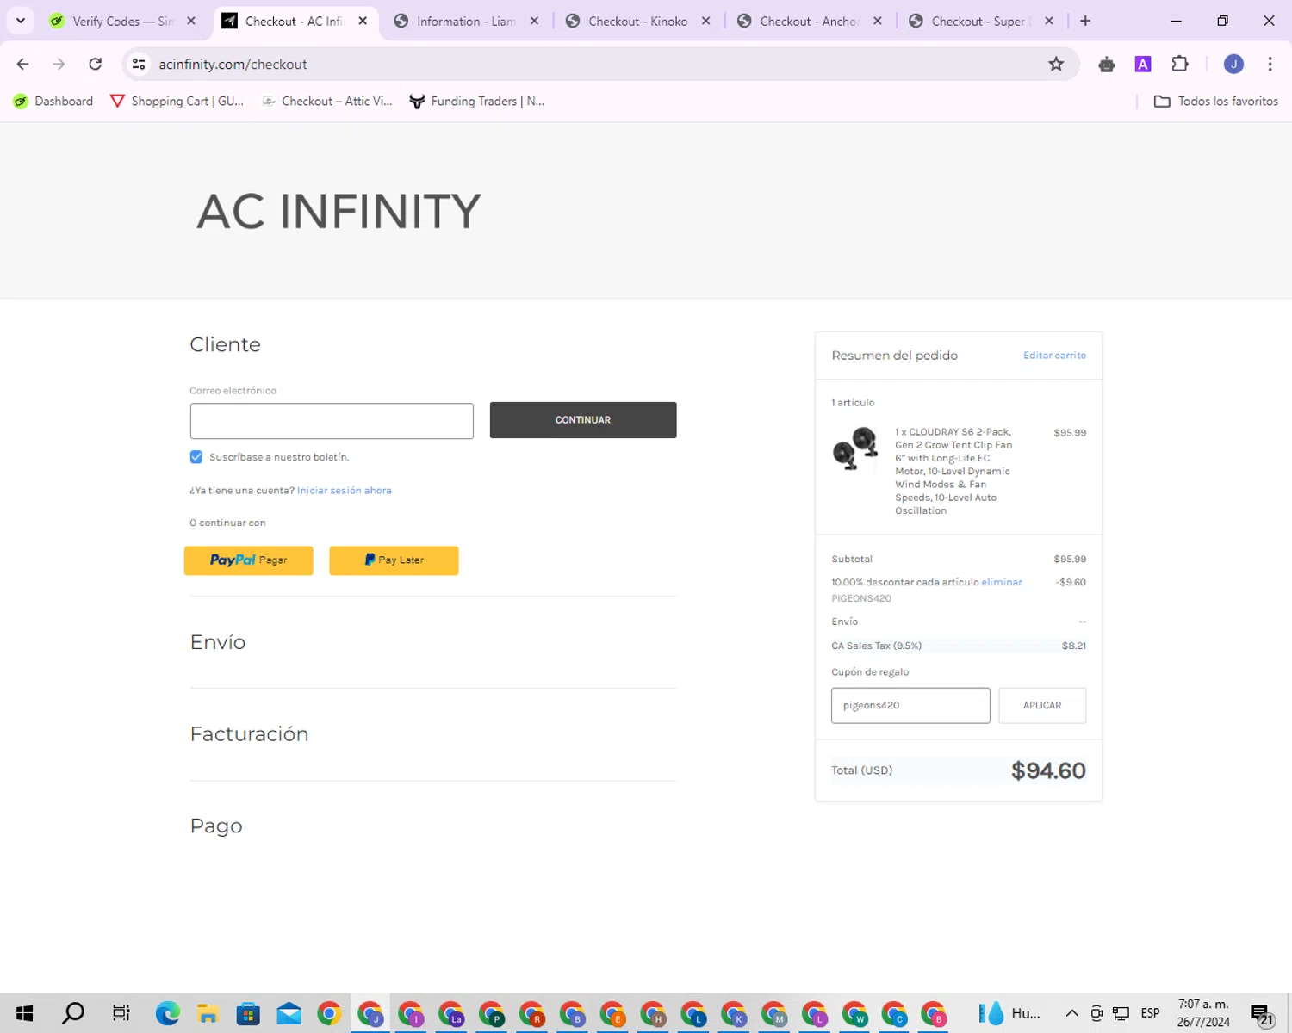This screenshot has width=1292, height=1033.
Task: Show hidden system tray icons chevron
Action: pyautogui.click(x=1071, y=1013)
